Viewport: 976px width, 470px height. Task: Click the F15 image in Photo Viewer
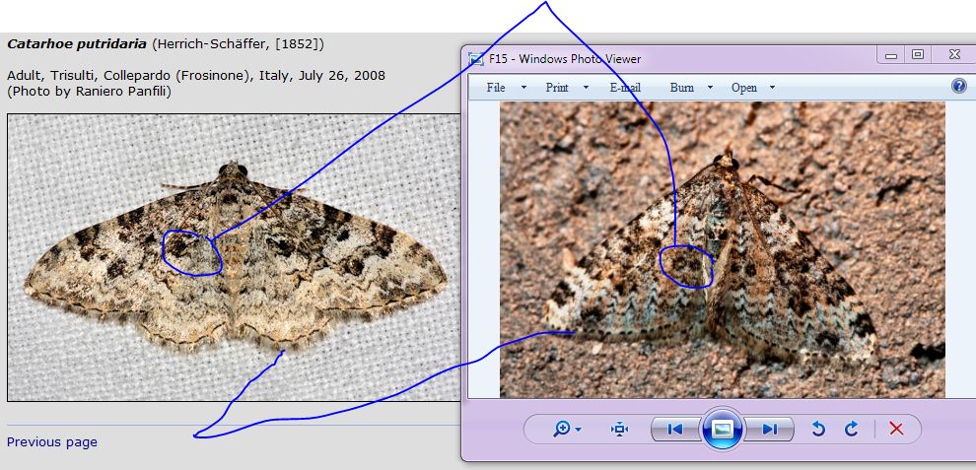pos(722,249)
